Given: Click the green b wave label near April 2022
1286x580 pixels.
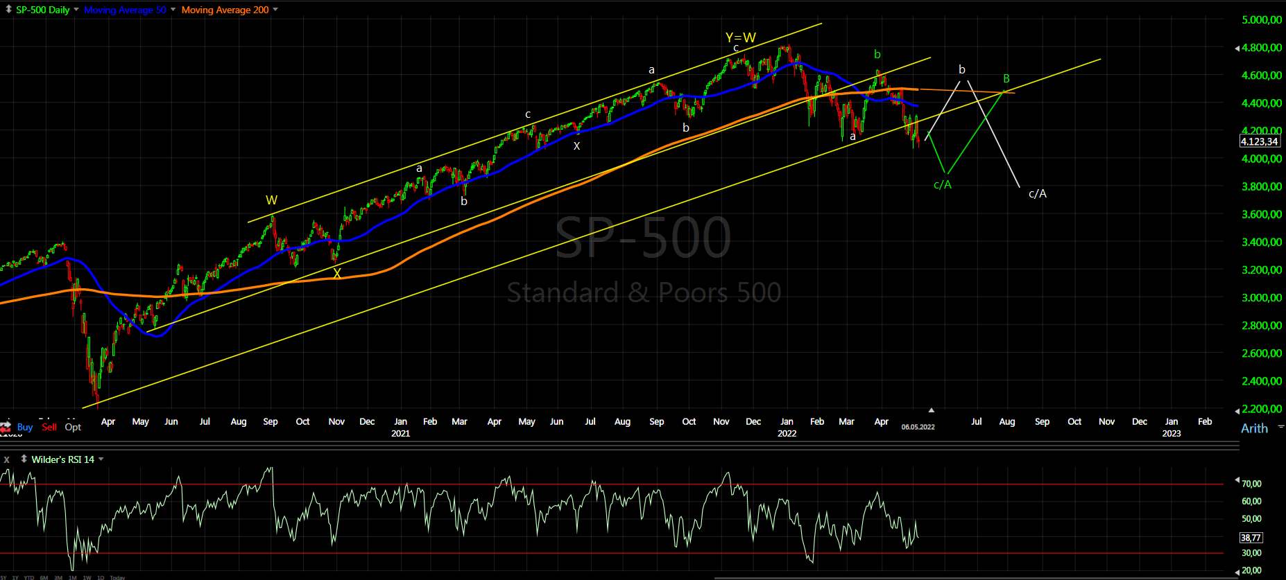Looking at the screenshot, I should (877, 54).
